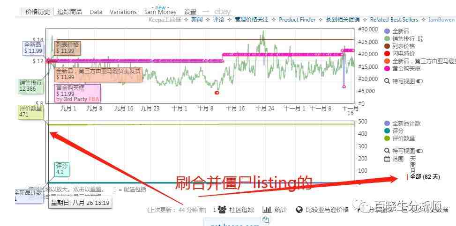Image resolution: width=456 pixels, height=226 pixels.
Task: Click the 黄金购买框 by 3rd Party FBA tooltip
Action: pos(78,93)
